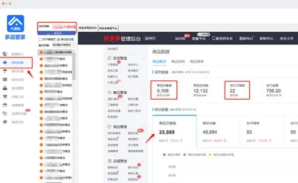Open the pie-chart data statistics sidebar icon
The height and width of the screenshot is (183, 298).
click(x=5, y=54)
